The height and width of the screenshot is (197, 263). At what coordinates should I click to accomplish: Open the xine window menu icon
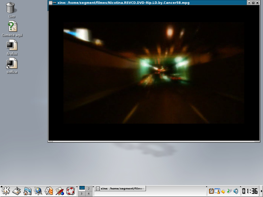[51, 3]
